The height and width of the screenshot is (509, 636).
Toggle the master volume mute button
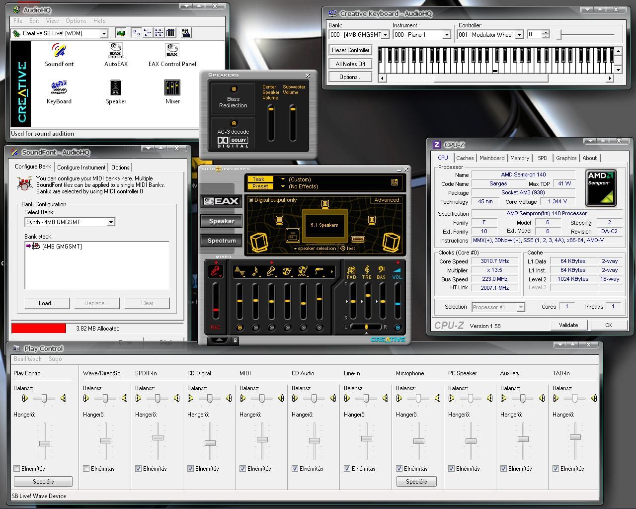click(397, 328)
